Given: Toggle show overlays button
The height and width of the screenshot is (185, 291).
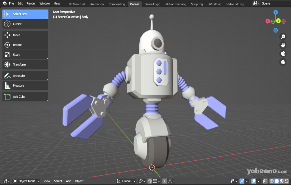Looking at the screenshot, I should pos(254,181).
